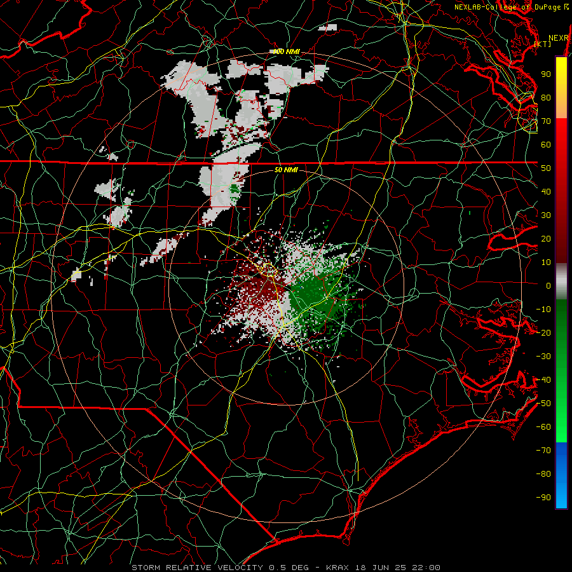Click the -80 value on velocity scale
Viewport: 572px width, 572px height.
pyautogui.click(x=543, y=474)
